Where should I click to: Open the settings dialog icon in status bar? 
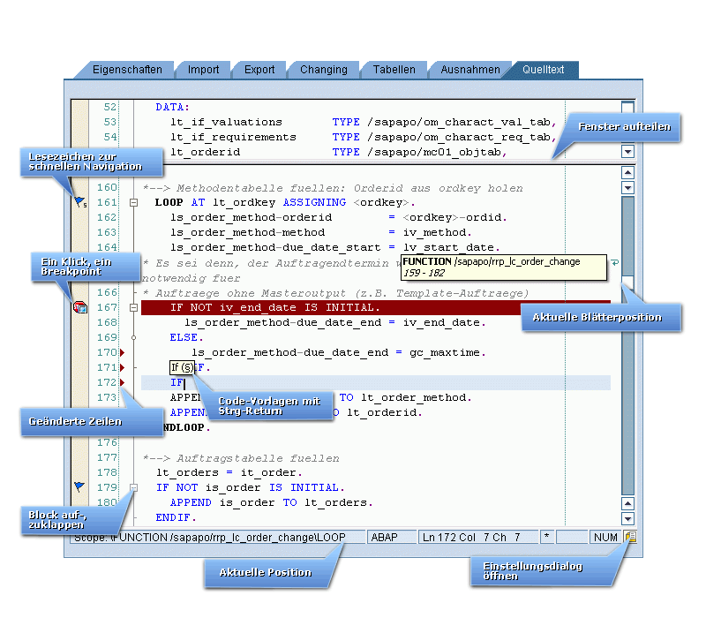coord(630,537)
